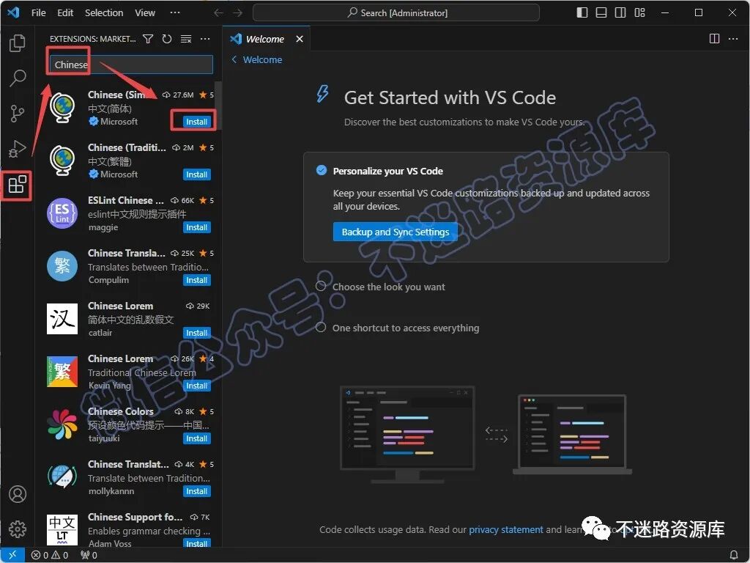Install Chinese Translator by mollykannn
The width and height of the screenshot is (750, 563).
196,491
